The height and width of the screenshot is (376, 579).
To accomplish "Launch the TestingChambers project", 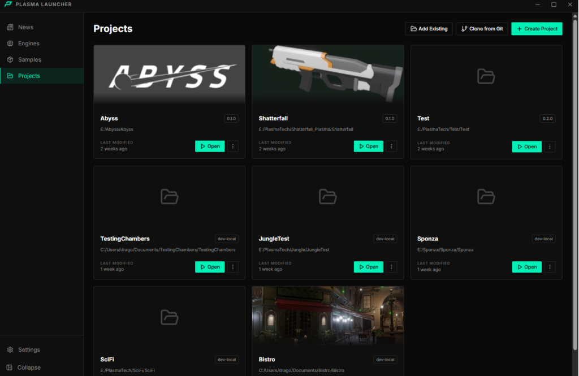I will click(210, 267).
